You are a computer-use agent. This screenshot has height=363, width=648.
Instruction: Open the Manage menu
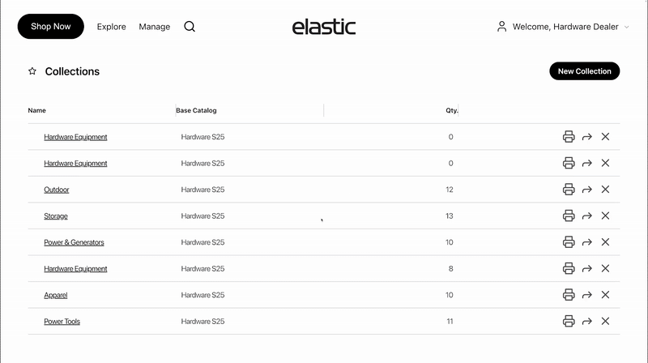(154, 27)
